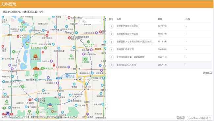Click the red center location pin
Viewport: 214px width, 121px height.
[x=54, y=65]
